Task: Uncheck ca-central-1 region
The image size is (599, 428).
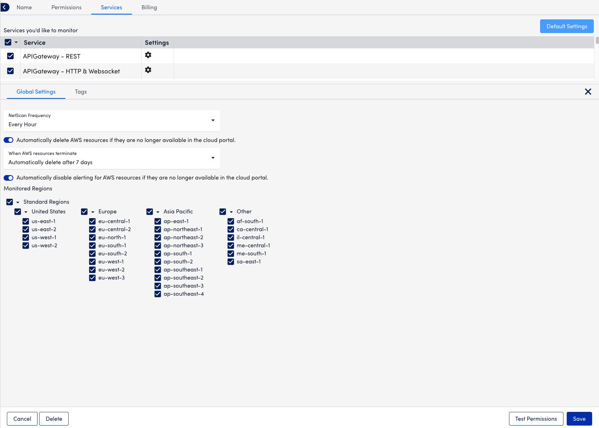Action: (x=231, y=229)
